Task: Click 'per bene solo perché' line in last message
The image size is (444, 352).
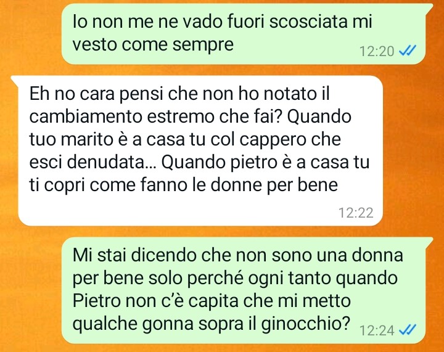Action: (x=158, y=278)
